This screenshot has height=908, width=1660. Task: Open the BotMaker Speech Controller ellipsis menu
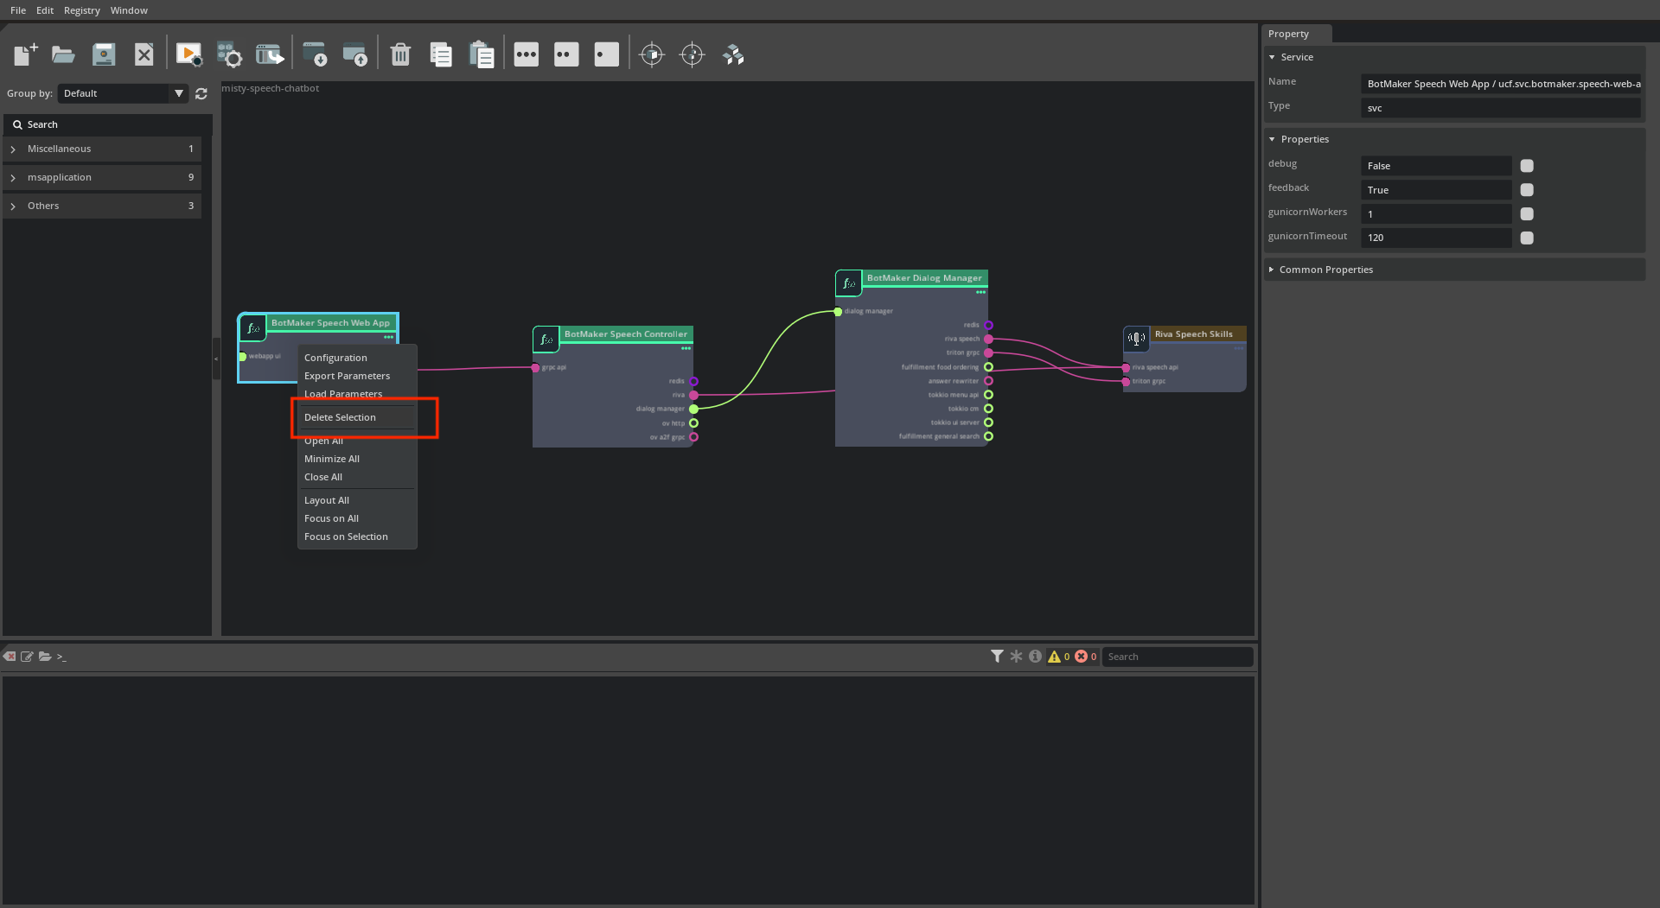[x=686, y=348]
